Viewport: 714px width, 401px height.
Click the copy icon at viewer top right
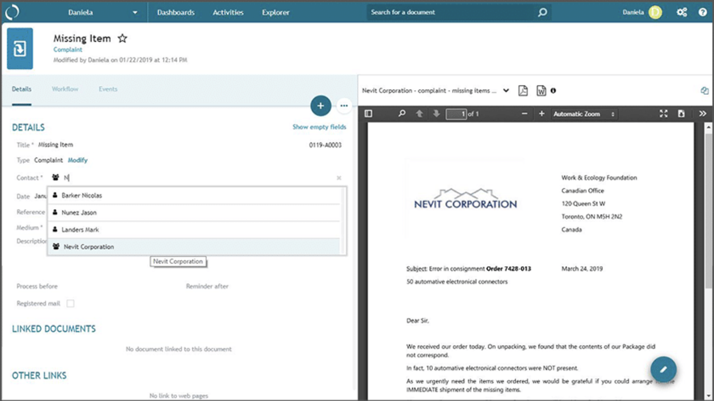tap(705, 91)
